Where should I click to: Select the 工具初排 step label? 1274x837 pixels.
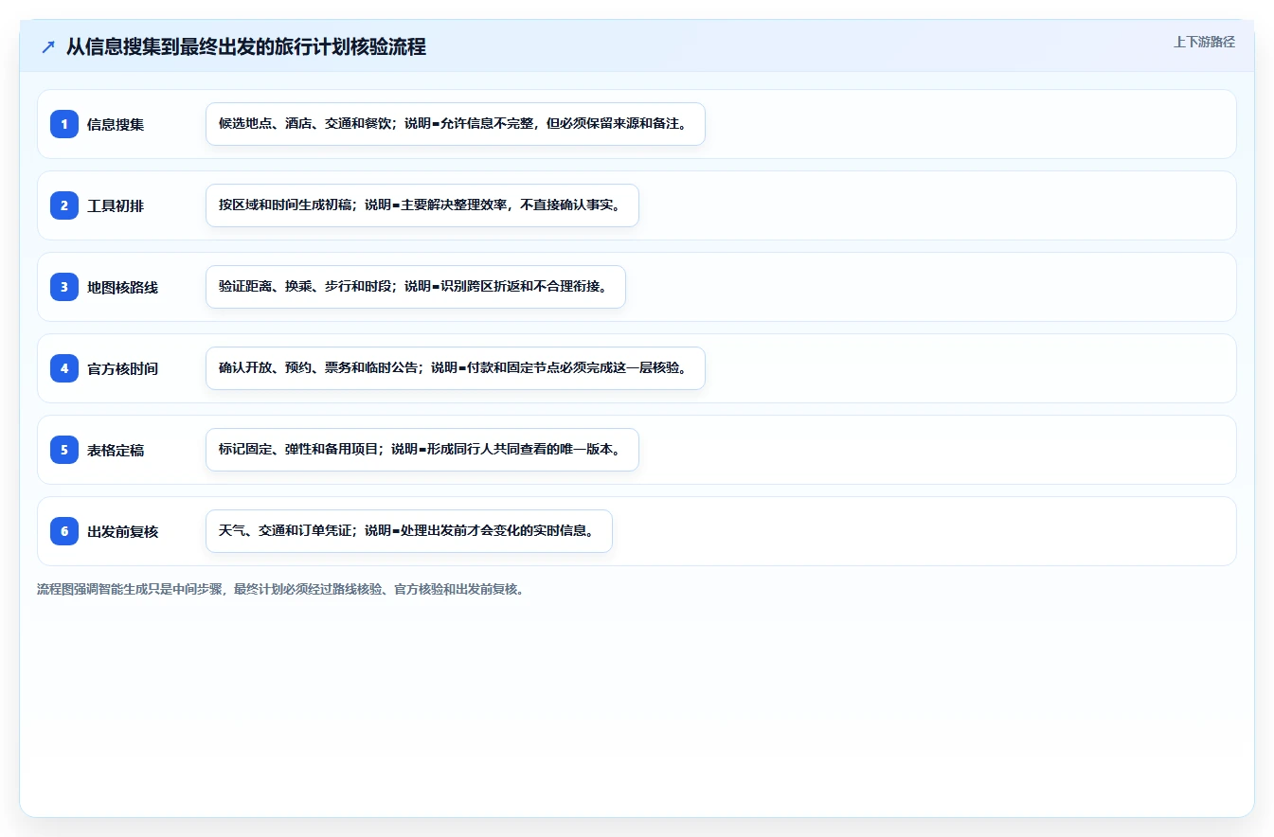pyautogui.click(x=116, y=205)
